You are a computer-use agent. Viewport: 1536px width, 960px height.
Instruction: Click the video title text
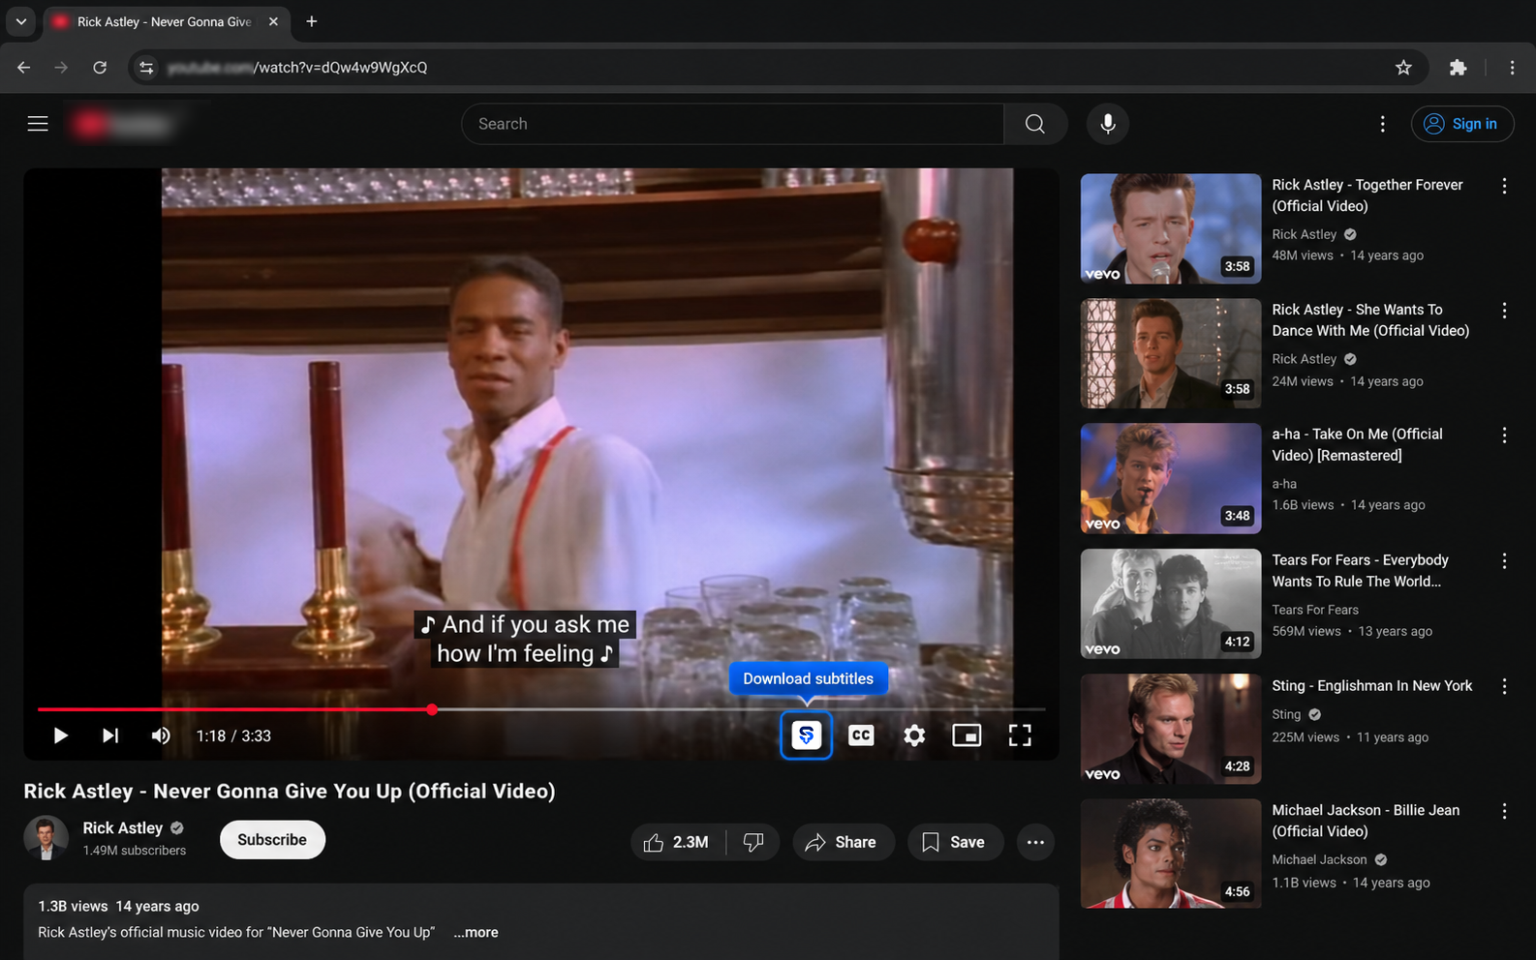(290, 791)
